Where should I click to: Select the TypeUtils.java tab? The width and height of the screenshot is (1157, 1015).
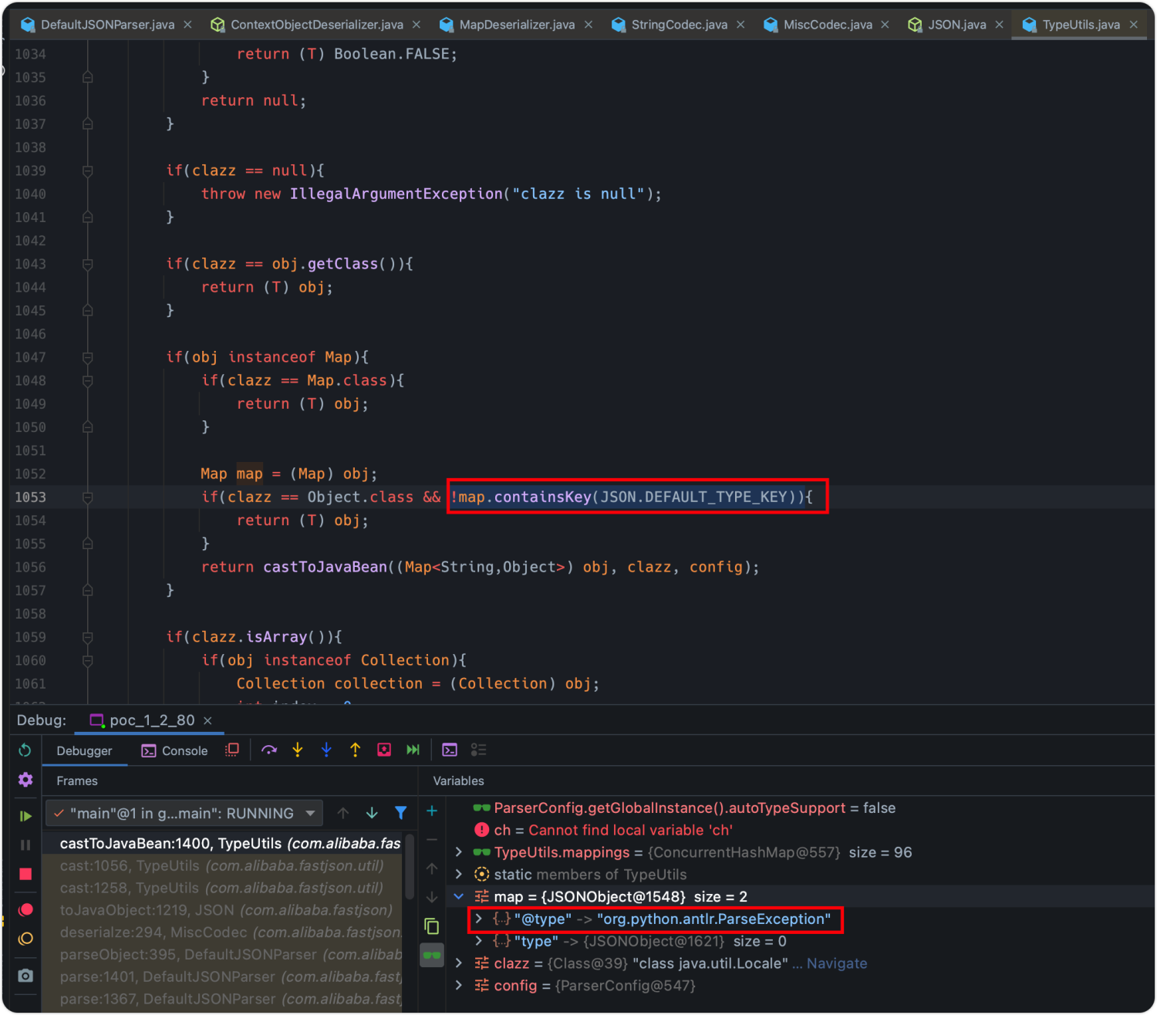(1081, 25)
